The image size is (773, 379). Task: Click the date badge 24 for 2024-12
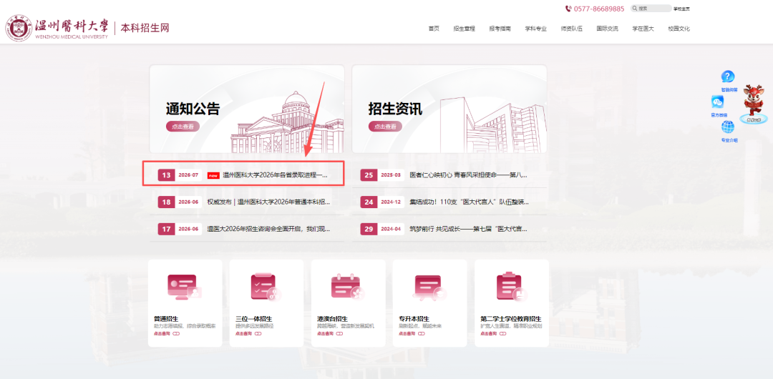(x=369, y=202)
